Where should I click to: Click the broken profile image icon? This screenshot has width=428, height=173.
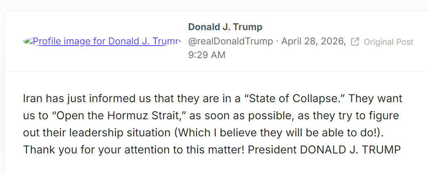click(x=28, y=41)
